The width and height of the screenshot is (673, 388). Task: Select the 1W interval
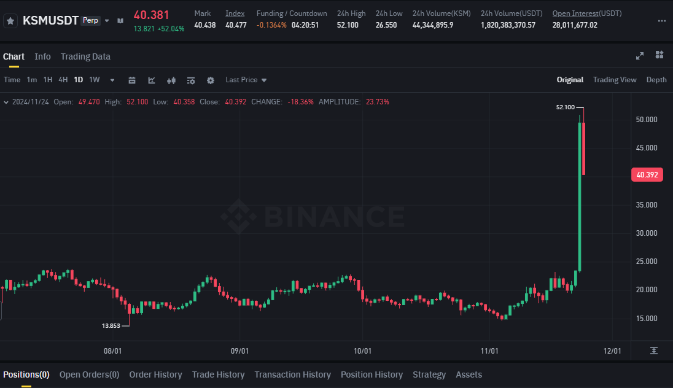click(x=95, y=80)
